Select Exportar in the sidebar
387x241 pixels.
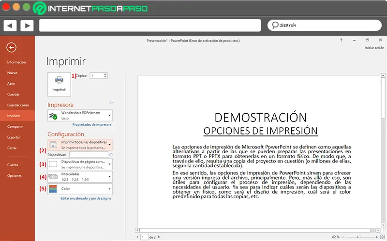pyautogui.click(x=14, y=137)
